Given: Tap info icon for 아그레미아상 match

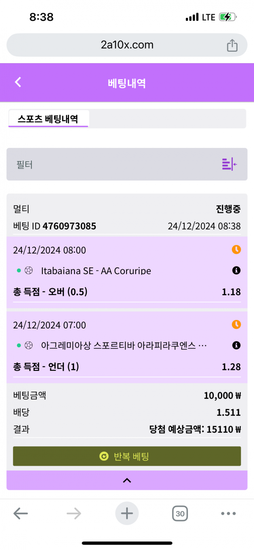Looking at the screenshot, I should click(x=236, y=346).
